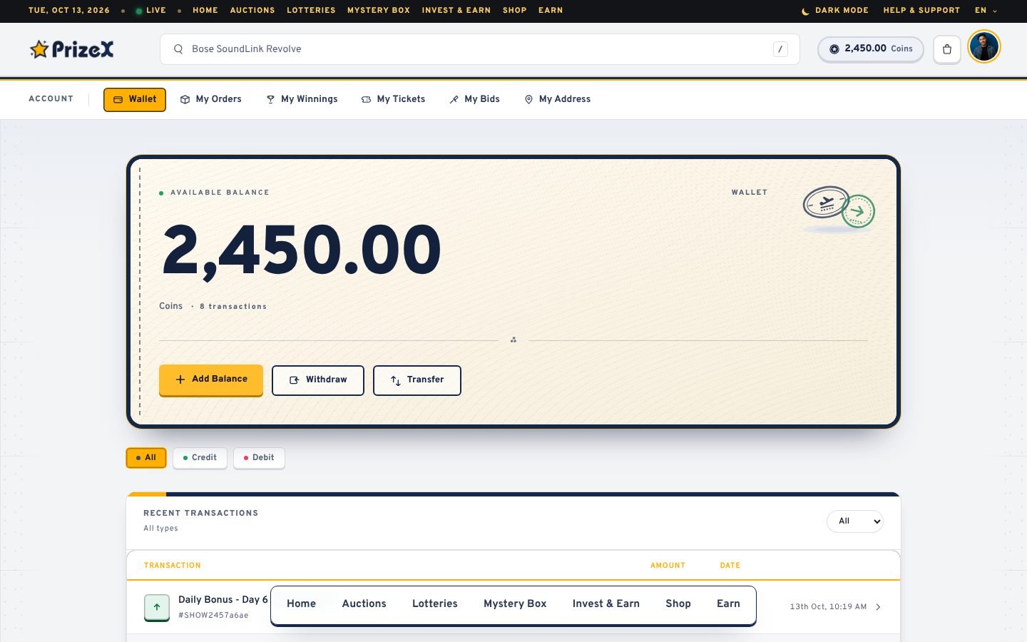This screenshot has width=1027, height=642.
Task: Click the Transfer button
Action: [x=417, y=380]
